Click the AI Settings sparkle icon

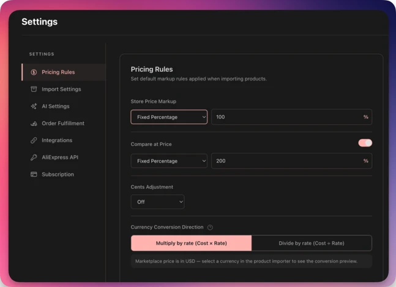(x=34, y=106)
